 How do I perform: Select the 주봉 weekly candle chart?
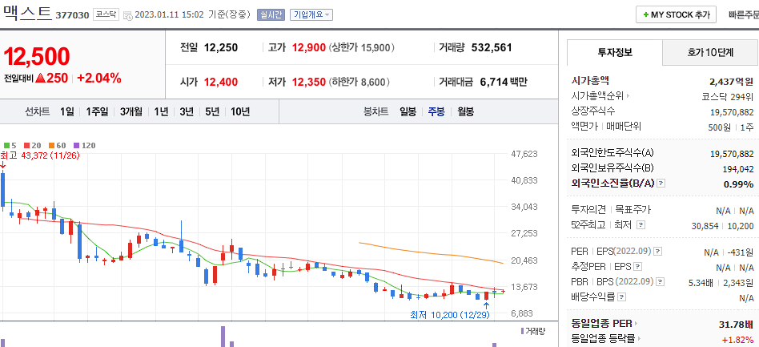(x=436, y=112)
